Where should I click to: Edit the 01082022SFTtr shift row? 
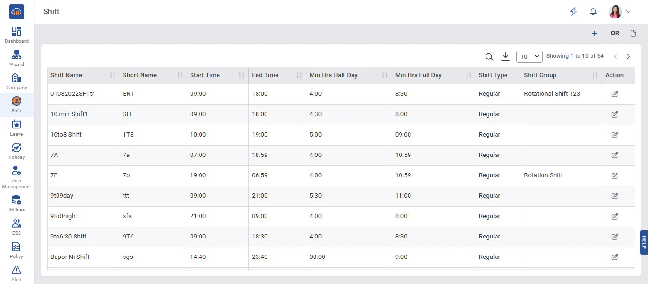615,94
